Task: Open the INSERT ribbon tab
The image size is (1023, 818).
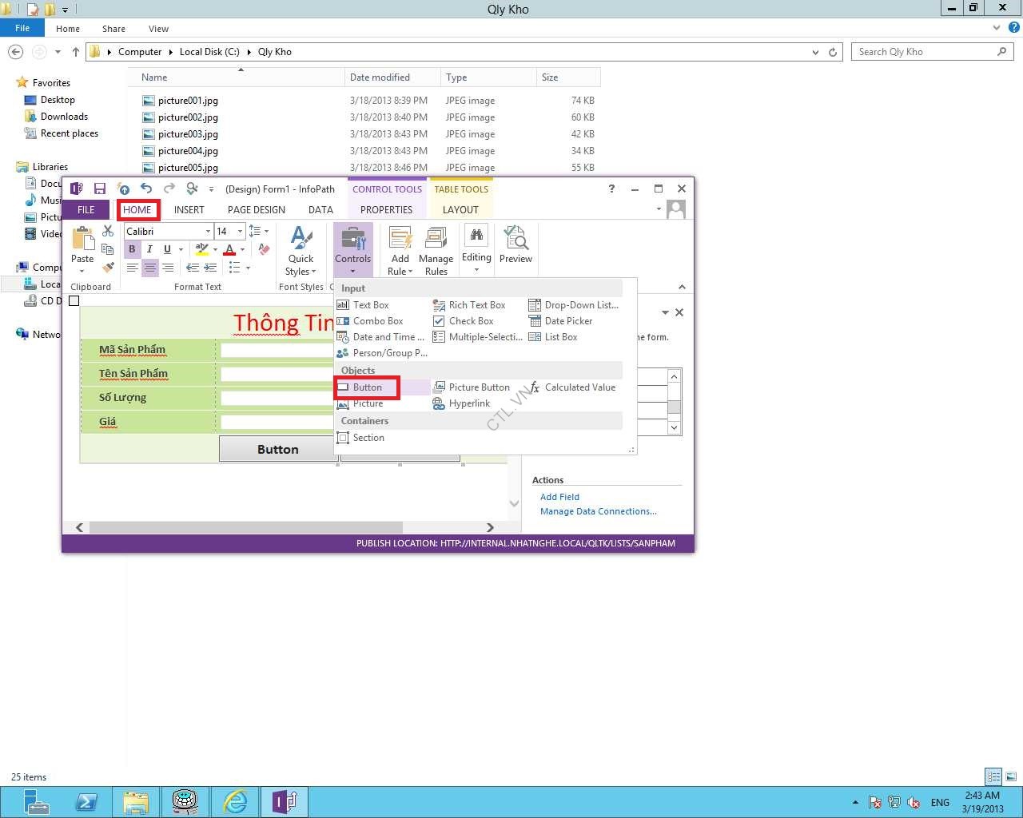Action: (189, 210)
